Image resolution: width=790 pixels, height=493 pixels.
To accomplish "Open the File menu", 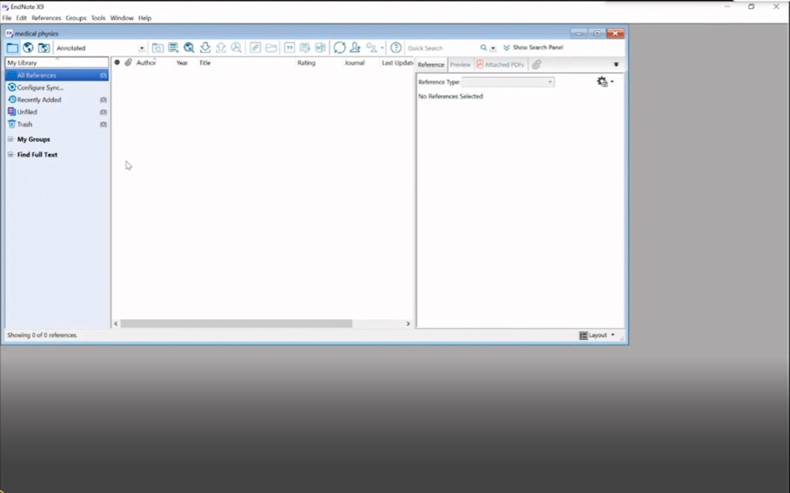I will coord(7,18).
